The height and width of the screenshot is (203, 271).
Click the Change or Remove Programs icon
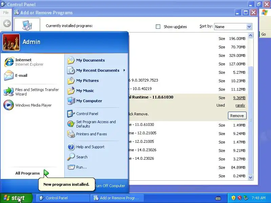[x=27, y=25]
